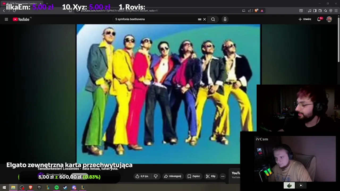Open the YouTube hamburger guide menu
The height and width of the screenshot is (191, 340).
(6, 19)
